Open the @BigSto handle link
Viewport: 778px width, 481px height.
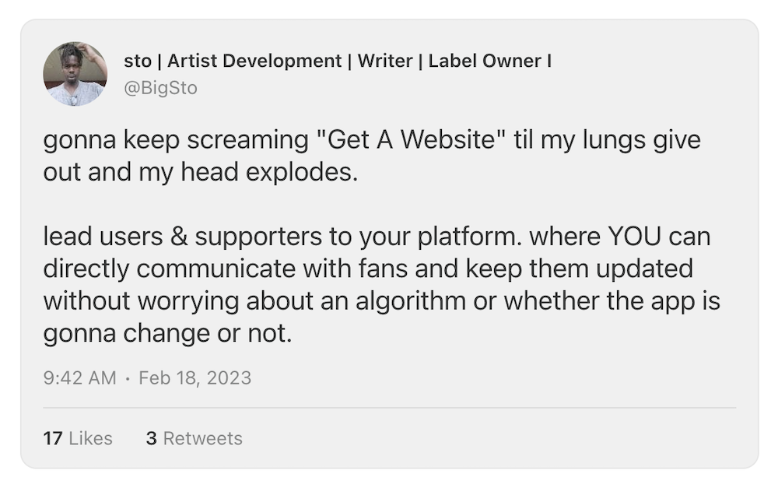coord(160,88)
